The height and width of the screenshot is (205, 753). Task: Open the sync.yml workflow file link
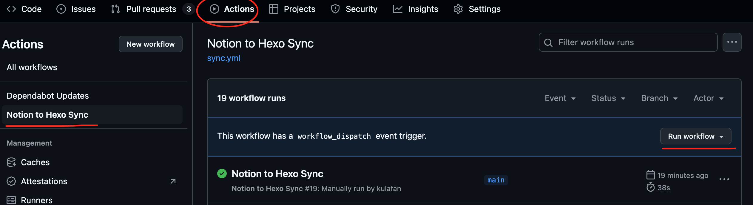tap(224, 58)
